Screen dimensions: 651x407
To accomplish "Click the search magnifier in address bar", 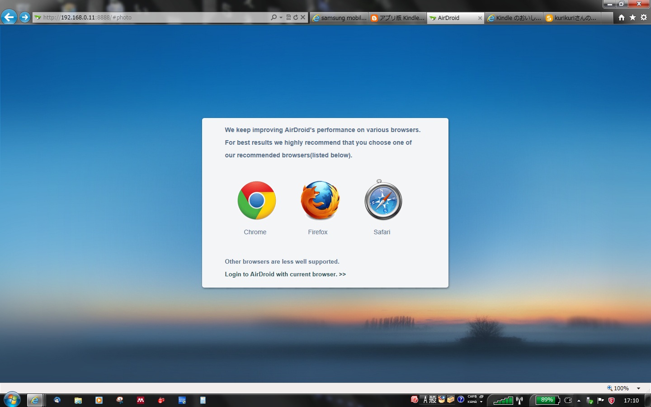I will 274,17.
